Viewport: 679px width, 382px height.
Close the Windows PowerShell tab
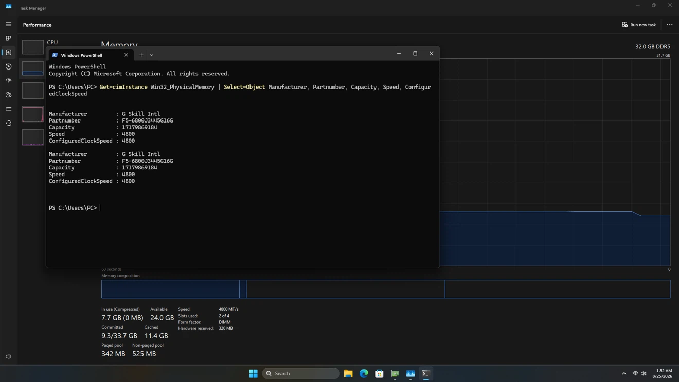click(x=126, y=55)
